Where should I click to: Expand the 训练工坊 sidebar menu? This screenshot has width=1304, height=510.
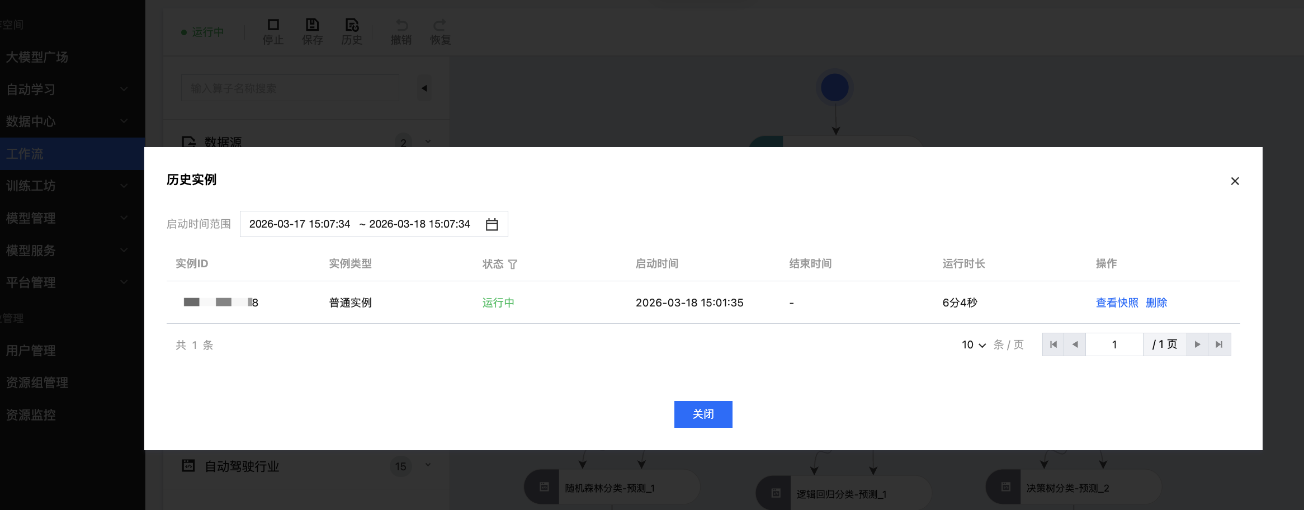click(x=124, y=186)
